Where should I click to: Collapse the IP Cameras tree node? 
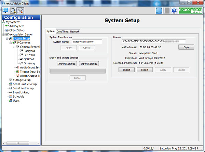tap(11, 43)
